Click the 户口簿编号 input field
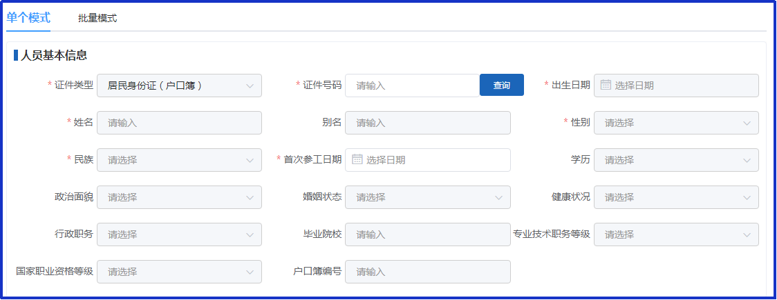This screenshot has width=777, height=300. coord(428,271)
